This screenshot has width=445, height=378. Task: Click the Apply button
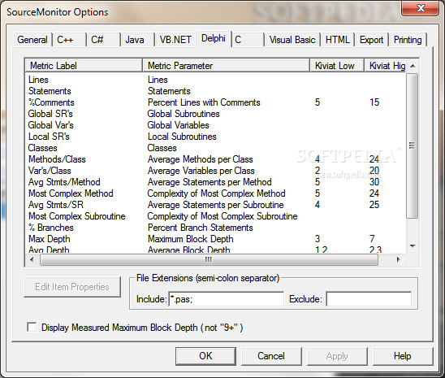click(337, 356)
